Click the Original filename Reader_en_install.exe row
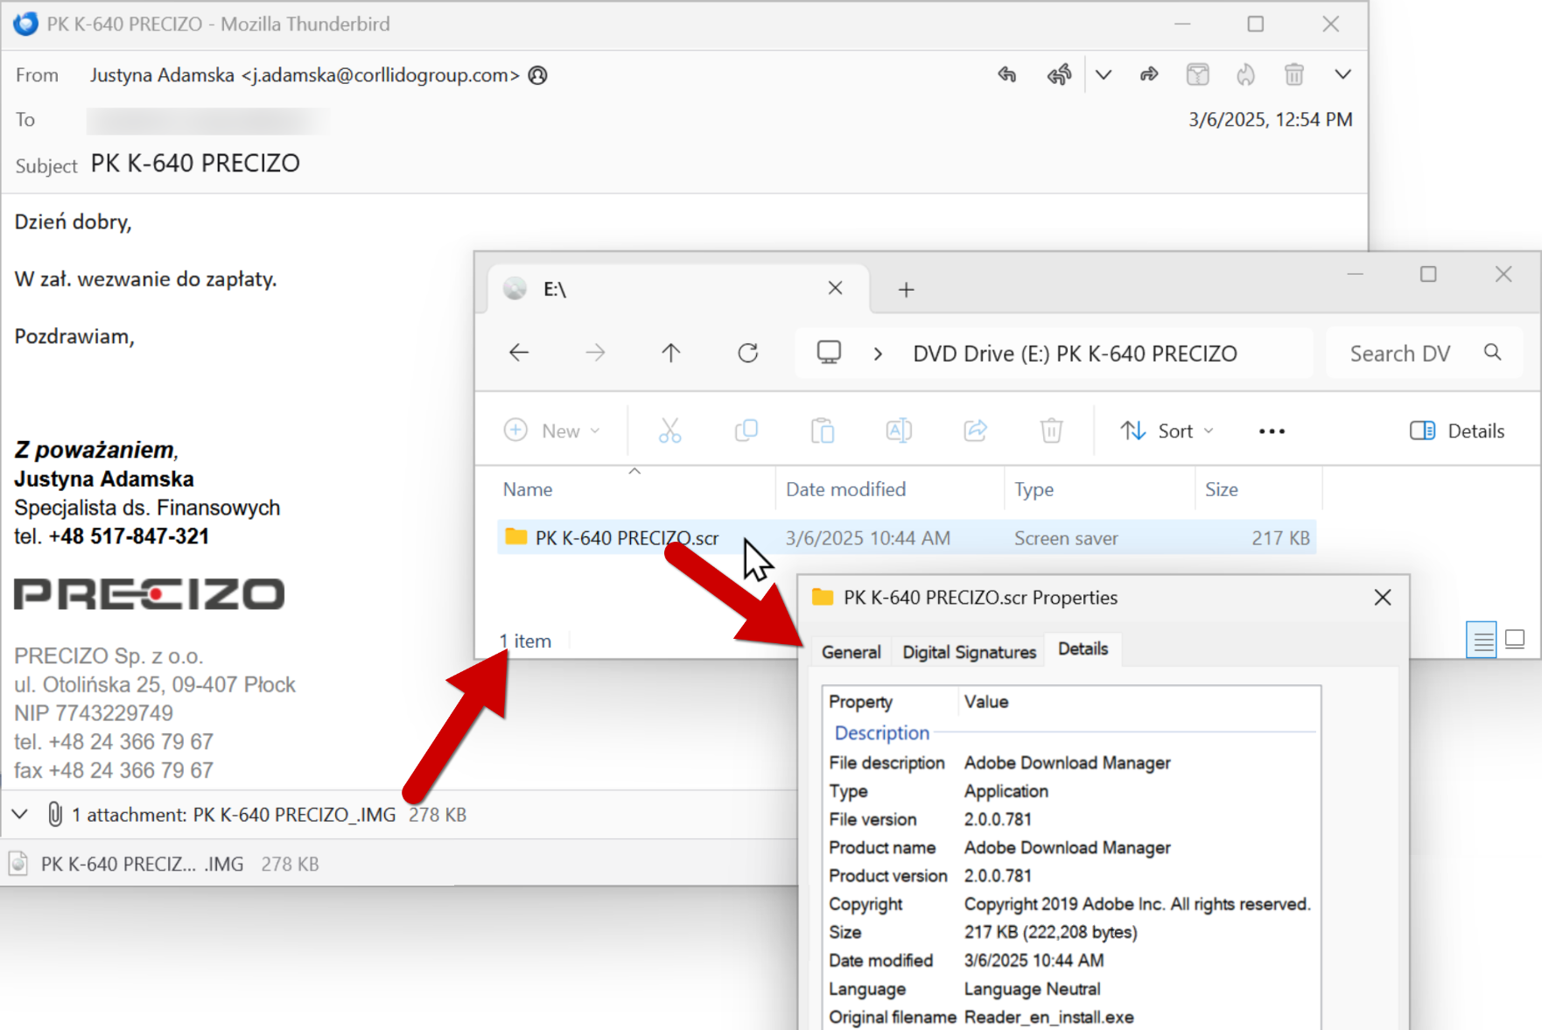 point(1070,1017)
